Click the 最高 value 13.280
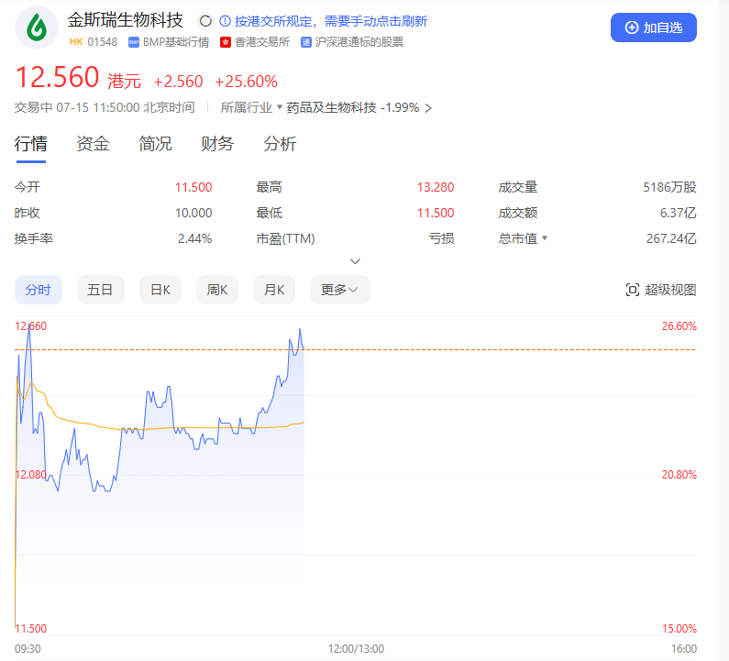 436,187
